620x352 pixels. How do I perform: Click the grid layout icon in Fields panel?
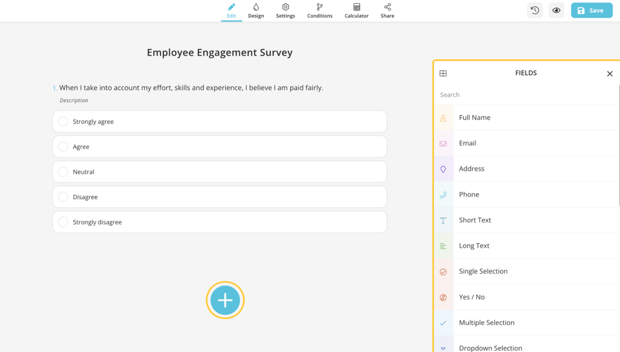click(443, 74)
